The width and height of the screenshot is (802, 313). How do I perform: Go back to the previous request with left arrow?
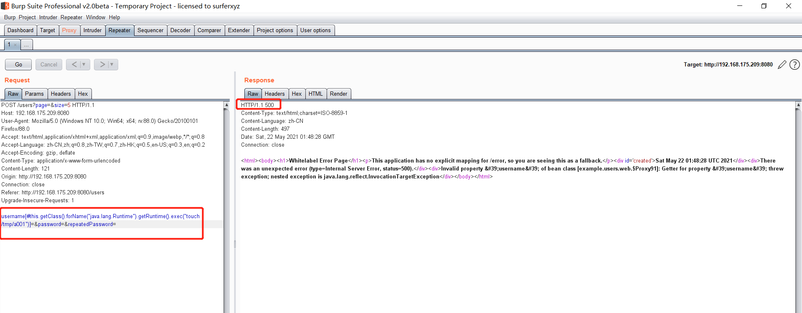tap(74, 64)
